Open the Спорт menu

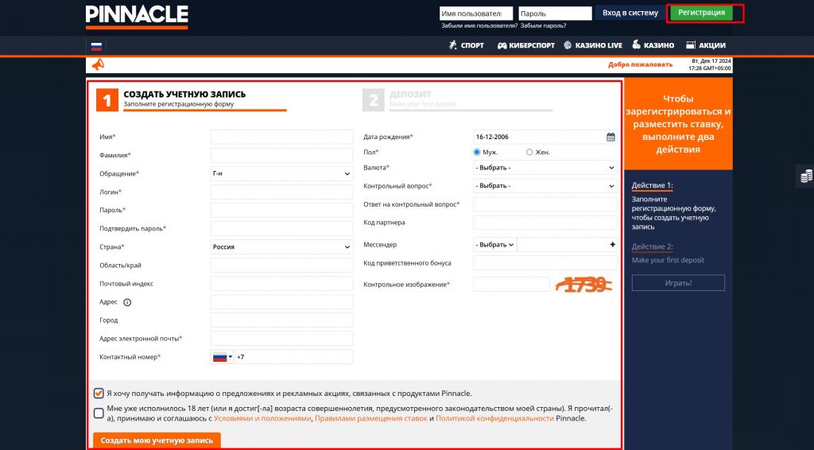(x=466, y=45)
